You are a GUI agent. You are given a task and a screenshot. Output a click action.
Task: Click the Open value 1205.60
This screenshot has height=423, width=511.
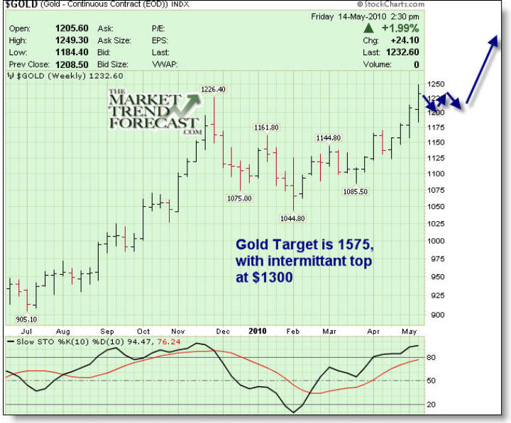click(72, 28)
